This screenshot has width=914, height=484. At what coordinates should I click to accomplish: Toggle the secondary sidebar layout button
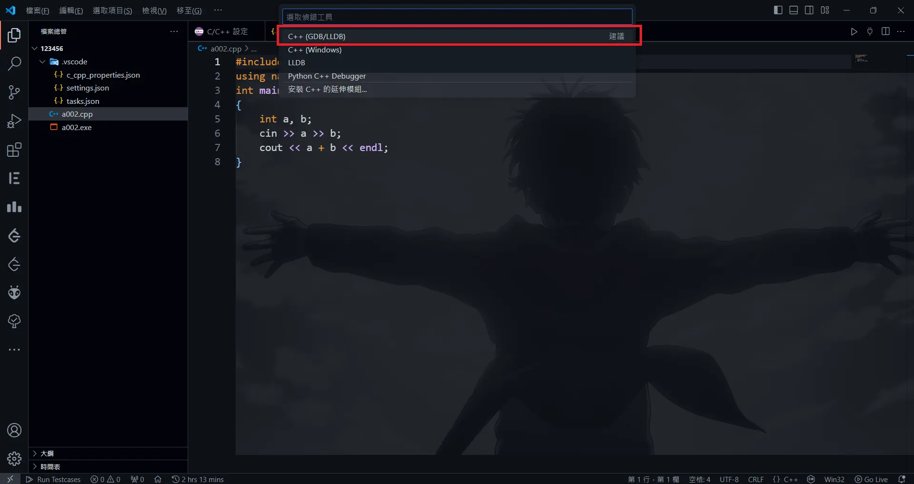tap(809, 10)
